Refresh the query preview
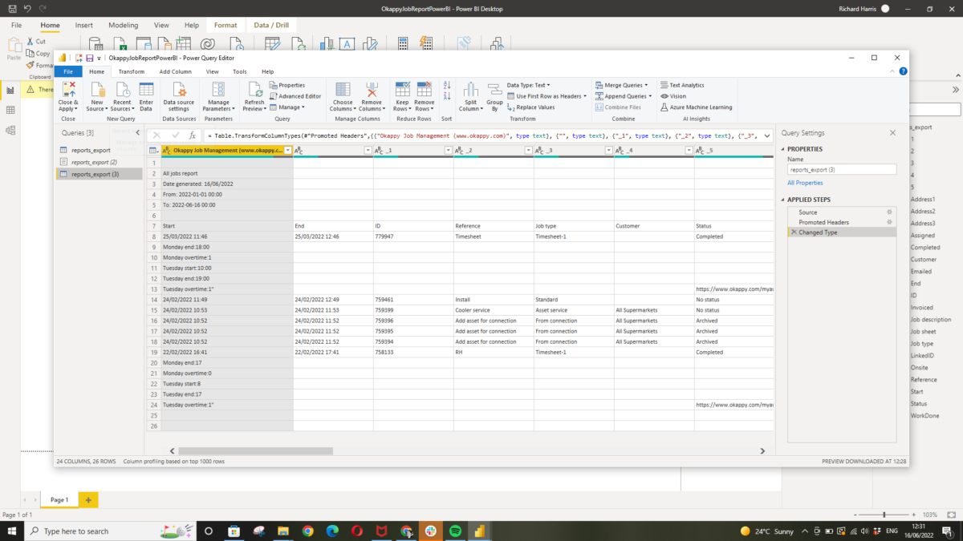Image resolution: width=963 pixels, height=541 pixels. pos(254,95)
